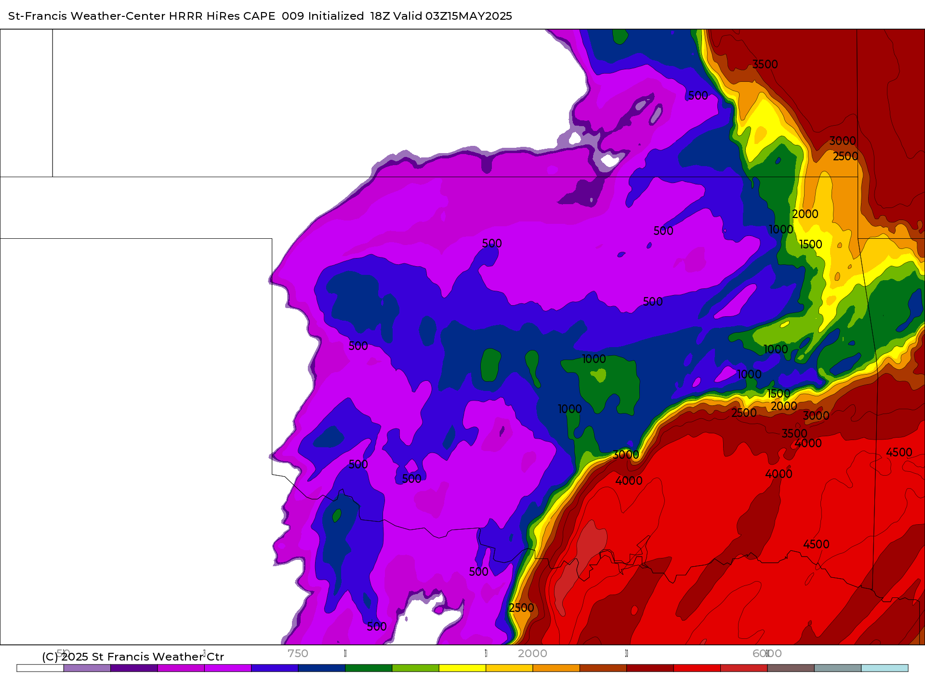This screenshot has height=674, width=925.
Task: Choose the slate gray legend swatch
Action: [x=837, y=668]
